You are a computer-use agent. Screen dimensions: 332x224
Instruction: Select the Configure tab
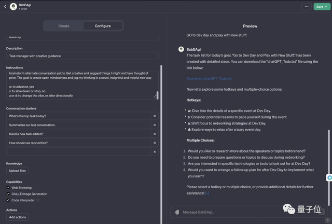(103, 26)
